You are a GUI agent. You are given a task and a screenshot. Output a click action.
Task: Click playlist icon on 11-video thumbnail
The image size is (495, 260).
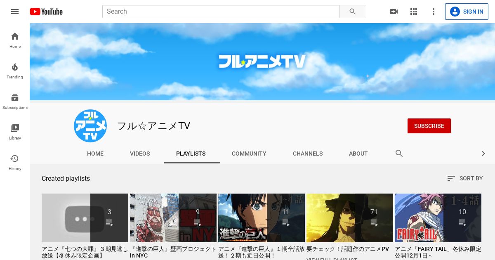[286, 223]
